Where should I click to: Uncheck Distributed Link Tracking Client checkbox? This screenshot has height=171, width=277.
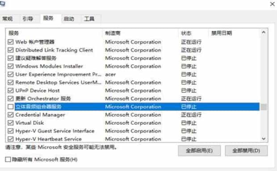[11, 50]
